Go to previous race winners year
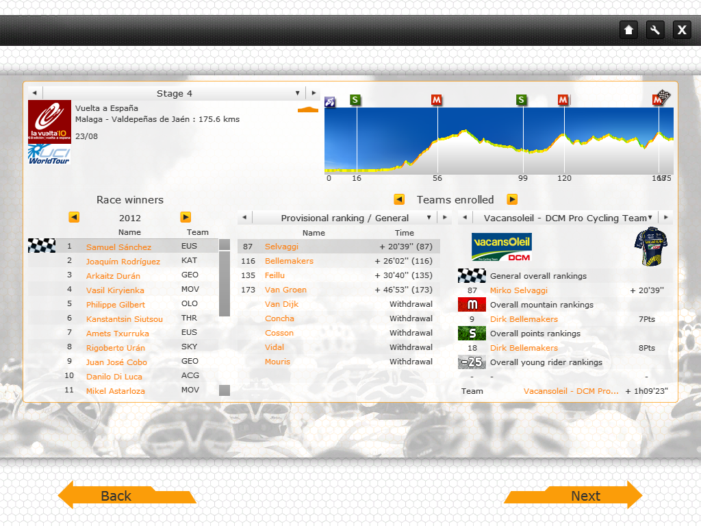 [x=74, y=217]
